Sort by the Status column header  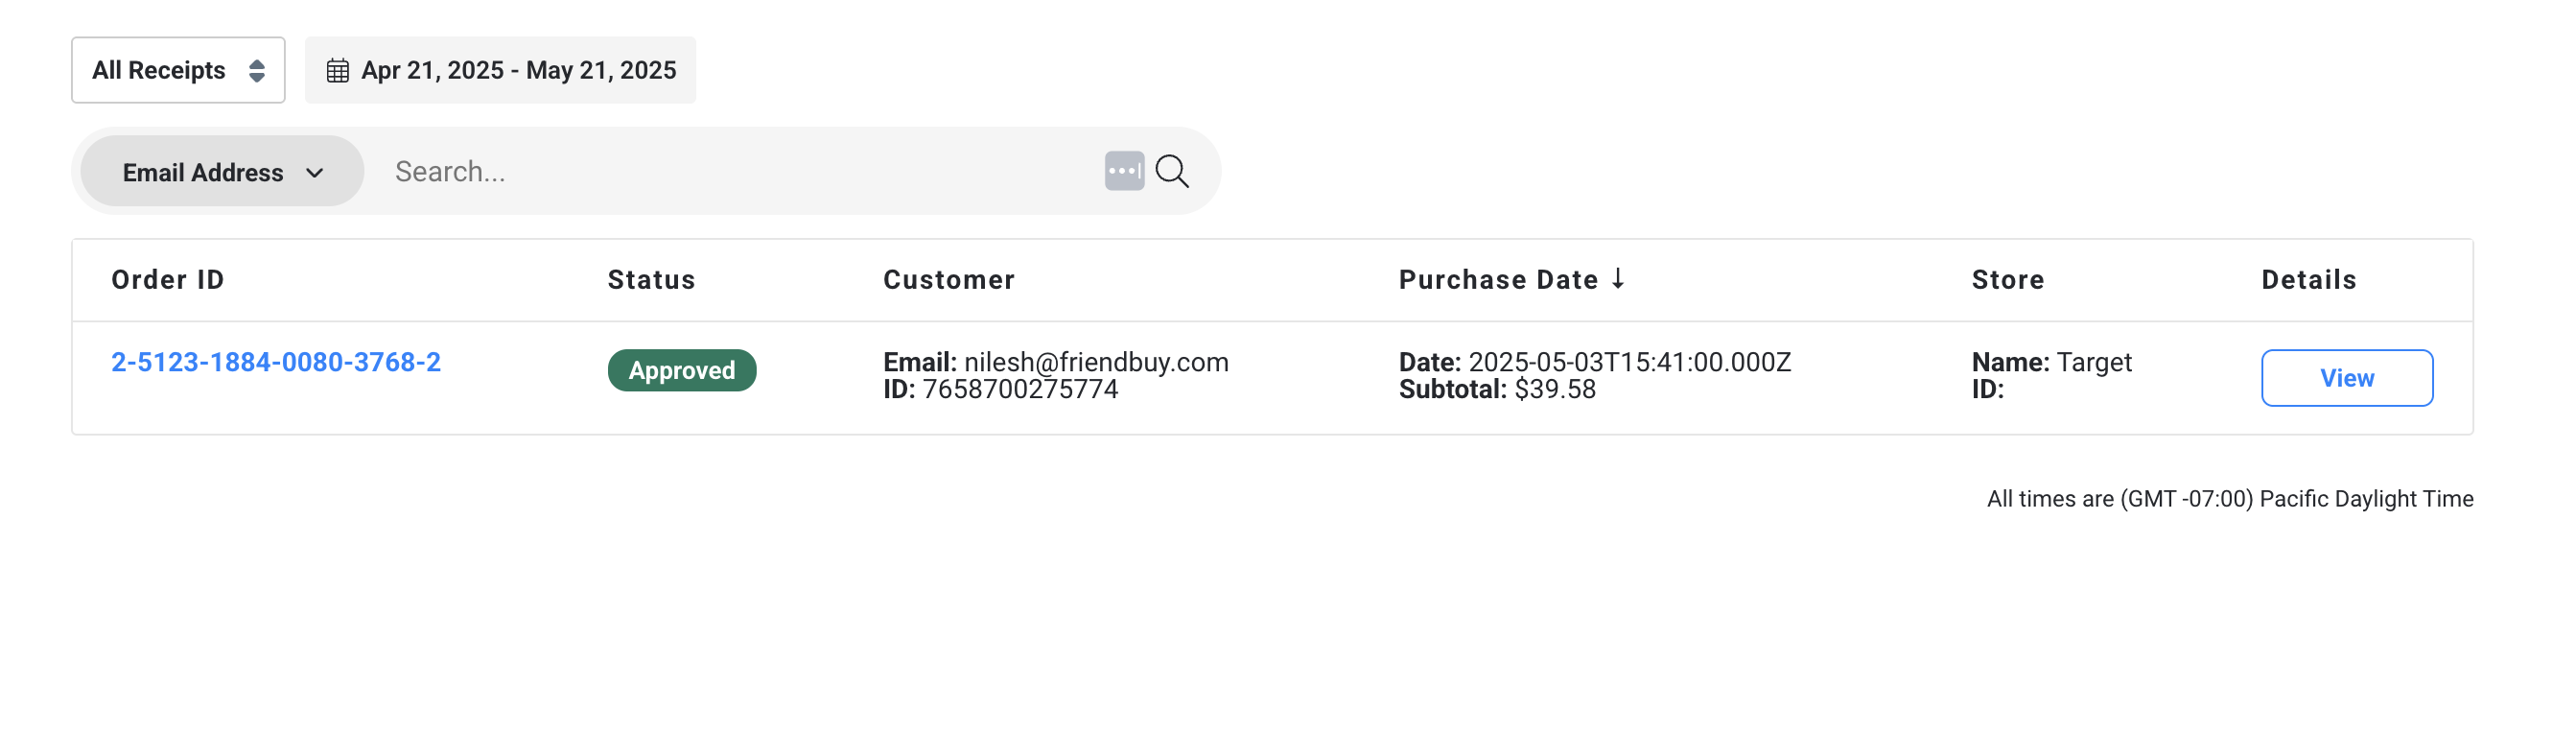[x=652, y=280]
